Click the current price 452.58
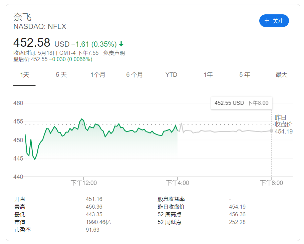The height and width of the screenshot is (244, 304). pos(32,43)
